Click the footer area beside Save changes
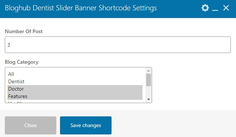236x137 pixels. pyautogui.click(x=173, y=125)
